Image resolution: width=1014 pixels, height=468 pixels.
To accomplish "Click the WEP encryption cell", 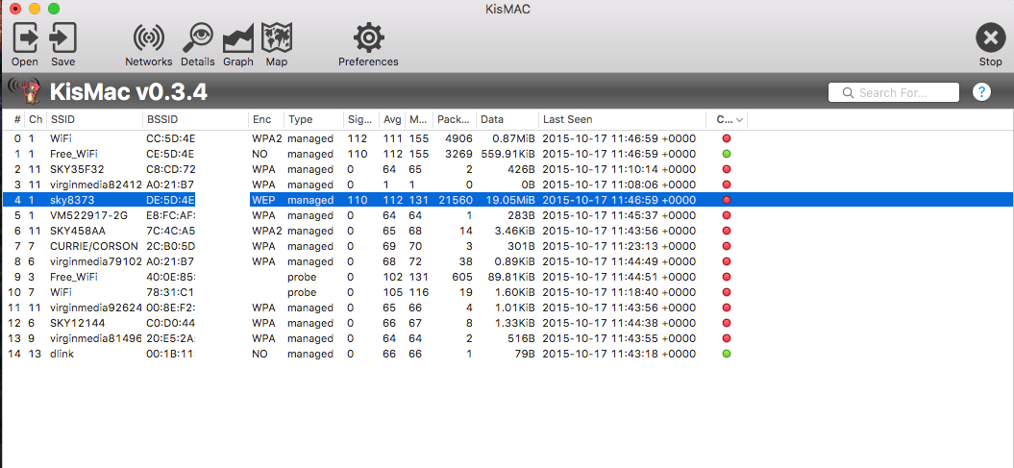I will point(265,201).
